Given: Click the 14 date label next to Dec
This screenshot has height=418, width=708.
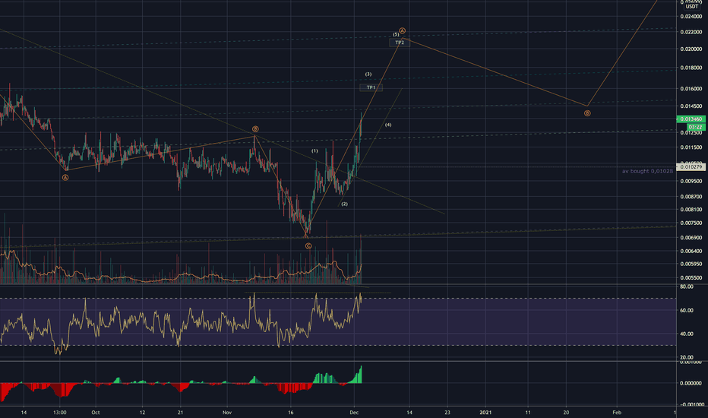Looking at the screenshot, I should click(x=409, y=413).
